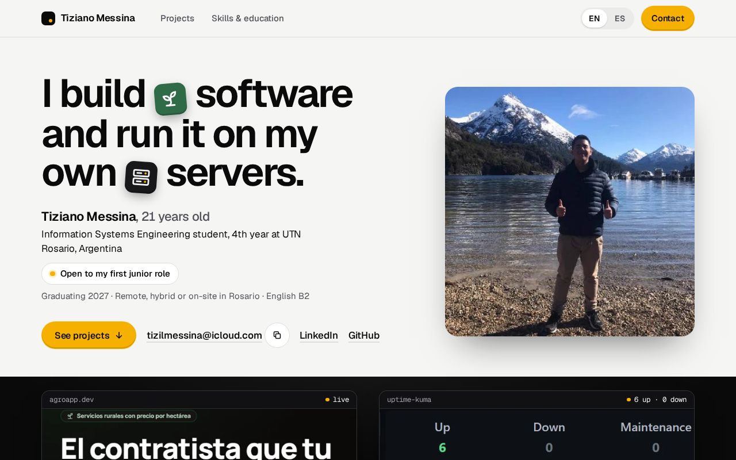Viewport: 736px width, 460px height.
Task: Copy the email address with the copy icon
Action: coord(277,335)
